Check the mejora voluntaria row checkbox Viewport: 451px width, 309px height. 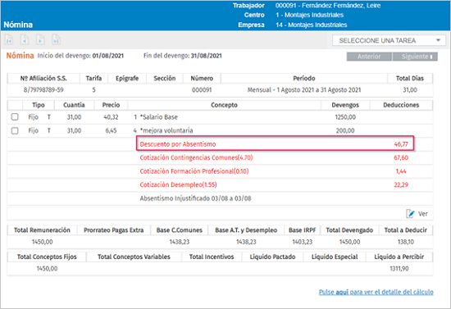coord(15,130)
